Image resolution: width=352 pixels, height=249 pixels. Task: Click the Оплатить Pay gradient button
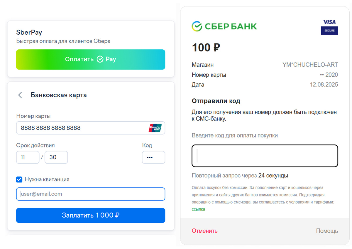(91, 59)
